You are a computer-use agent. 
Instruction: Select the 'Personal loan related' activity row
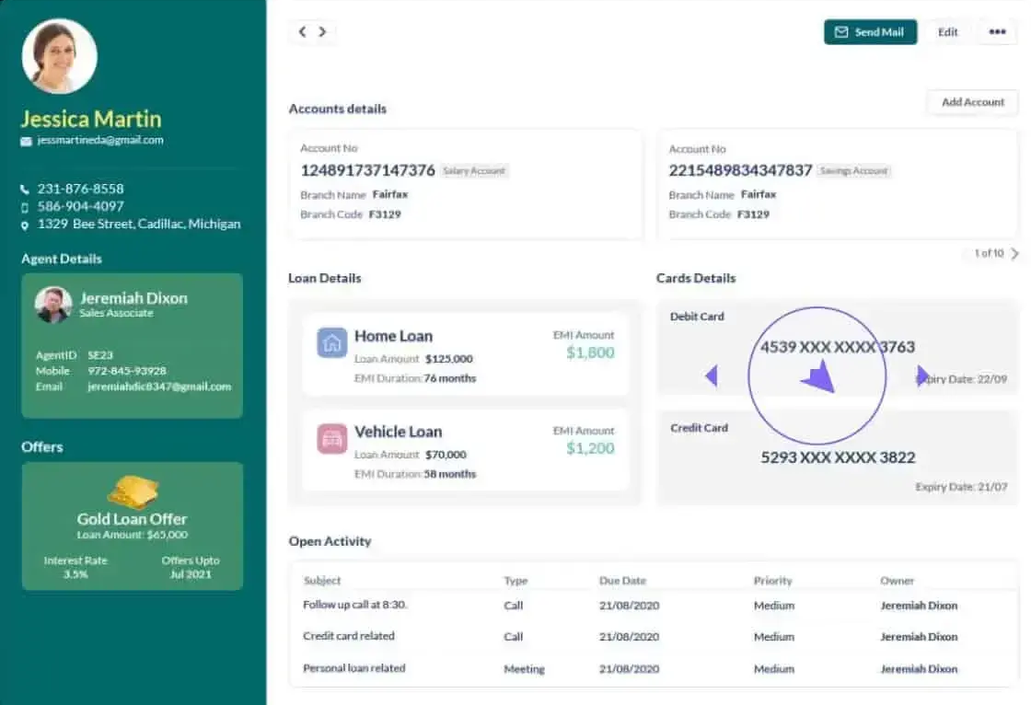(354, 668)
